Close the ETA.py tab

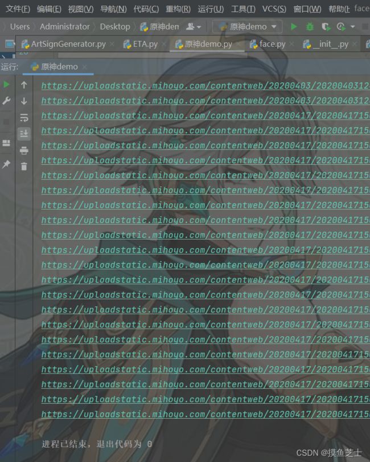[164, 44]
